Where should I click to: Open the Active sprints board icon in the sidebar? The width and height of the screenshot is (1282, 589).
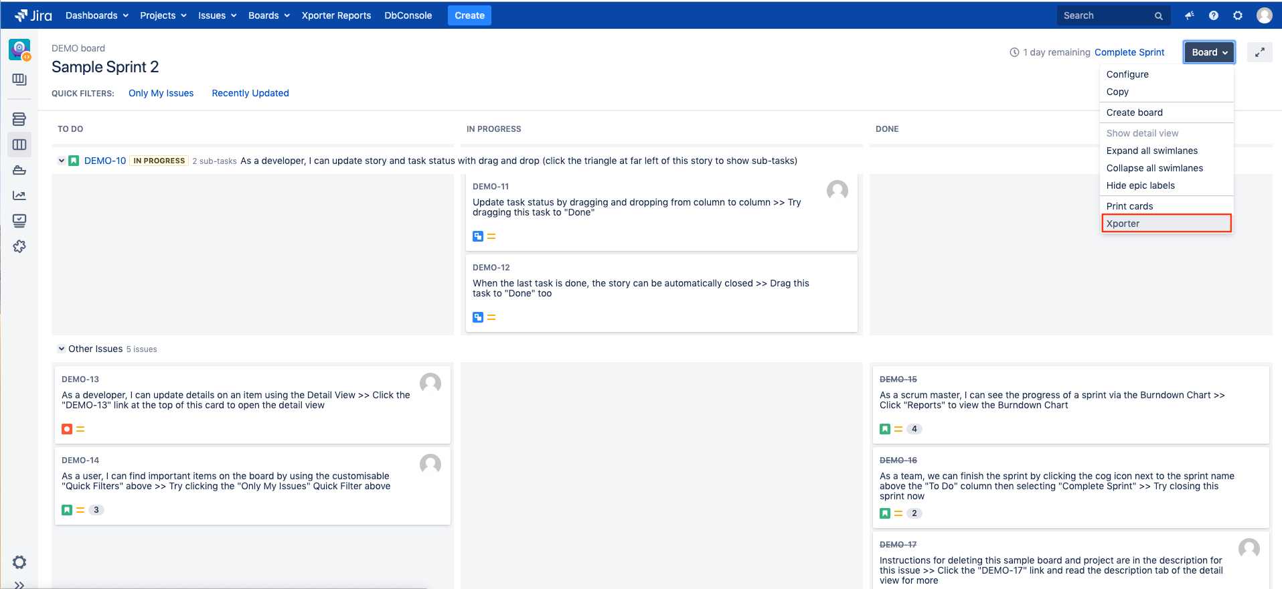click(x=19, y=145)
